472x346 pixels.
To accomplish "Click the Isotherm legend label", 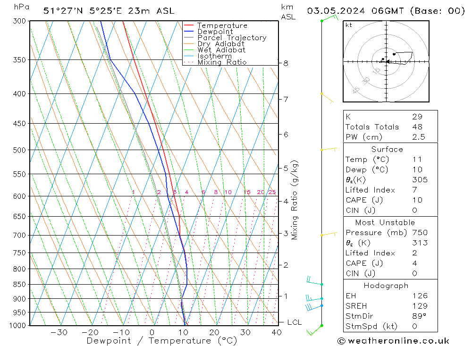I will 215,56.
